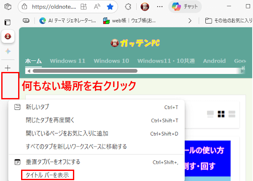This screenshot has height=181, width=253.
Task: Open the Settings and more ellipsis menu
Action: (160, 7)
